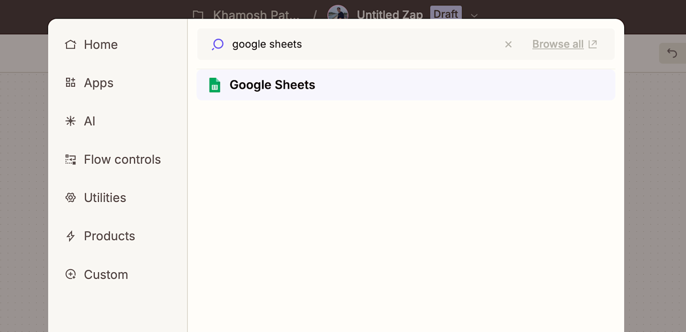This screenshot has height=332, width=686.
Task: Click the Custom plus-circle icon
Action: (x=71, y=274)
